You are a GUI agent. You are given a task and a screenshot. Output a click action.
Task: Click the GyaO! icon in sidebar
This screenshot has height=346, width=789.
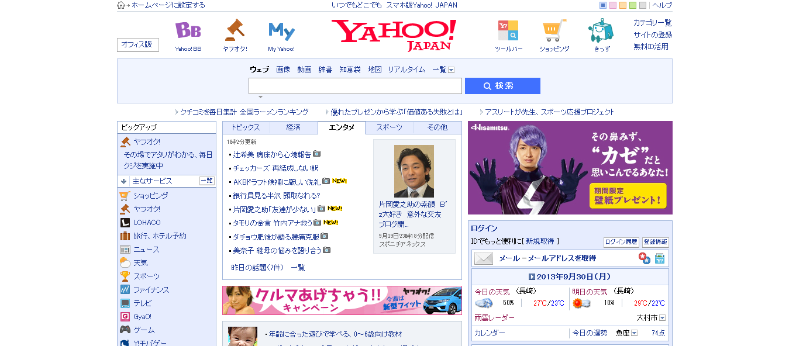click(x=125, y=317)
